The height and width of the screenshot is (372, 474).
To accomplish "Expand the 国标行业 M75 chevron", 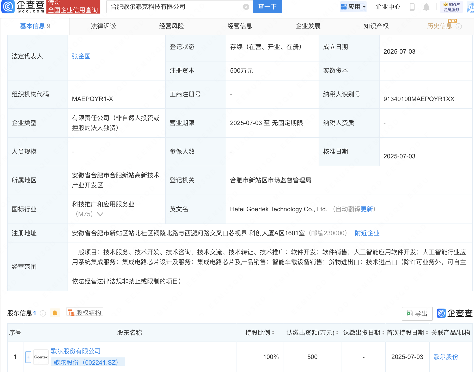I will (x=100, y=214).
